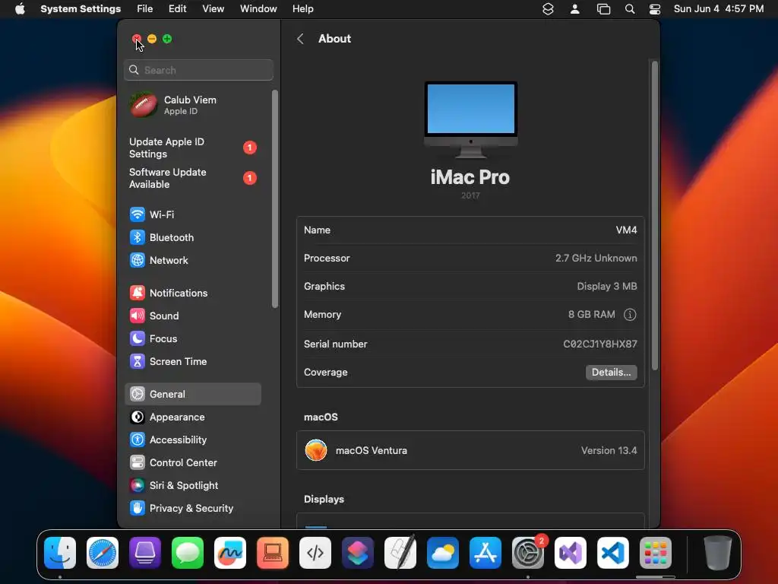Screen dimensions: 778x584
Task: Select the Network globe icon
Action: 138,260
